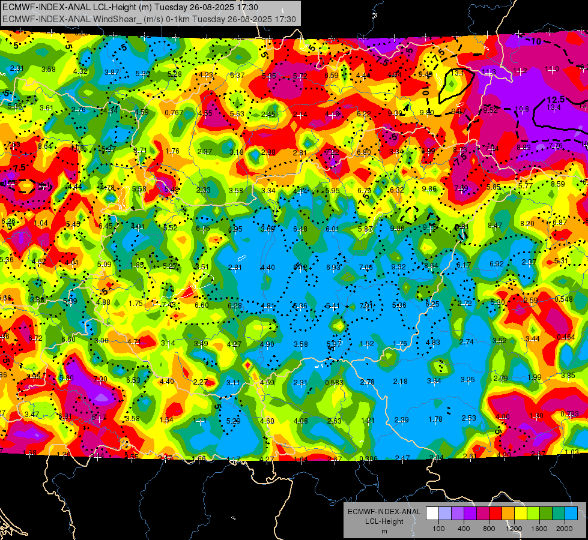Screen dimensions: 588x540
Task: Click the legend label 1200
Action: (514, 529)
